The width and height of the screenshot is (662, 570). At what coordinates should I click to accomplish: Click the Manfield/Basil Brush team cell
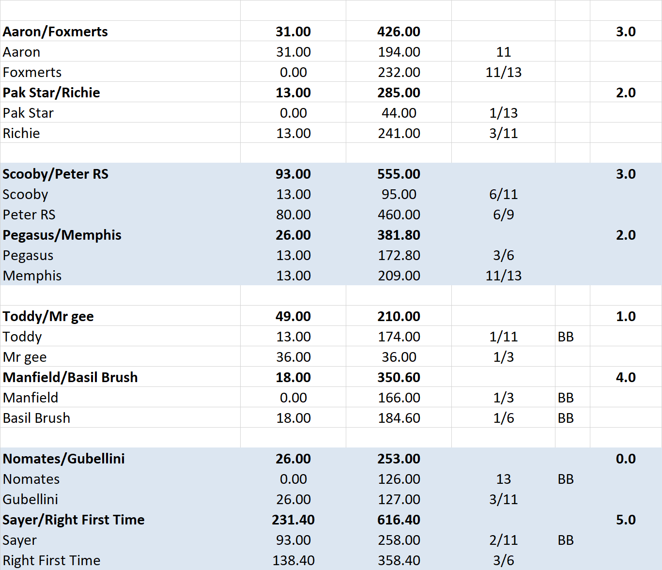click(x=70, y=377)
